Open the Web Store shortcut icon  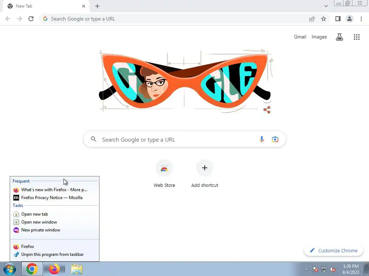164,168
